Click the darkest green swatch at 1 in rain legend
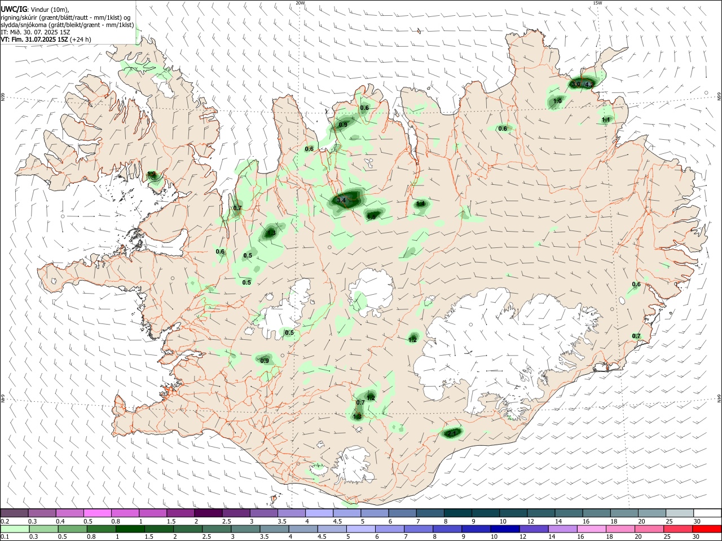This screenshot has height=541, width=722. (129, 529)
